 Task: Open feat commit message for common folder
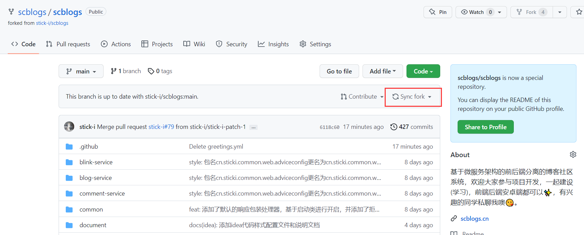[284, 209]
